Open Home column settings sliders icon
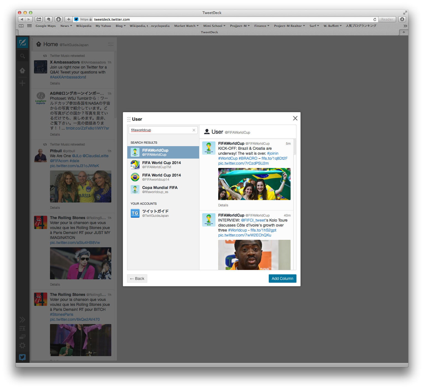Image resolution: width=424 pixels, height=389 pixels. 110,44
